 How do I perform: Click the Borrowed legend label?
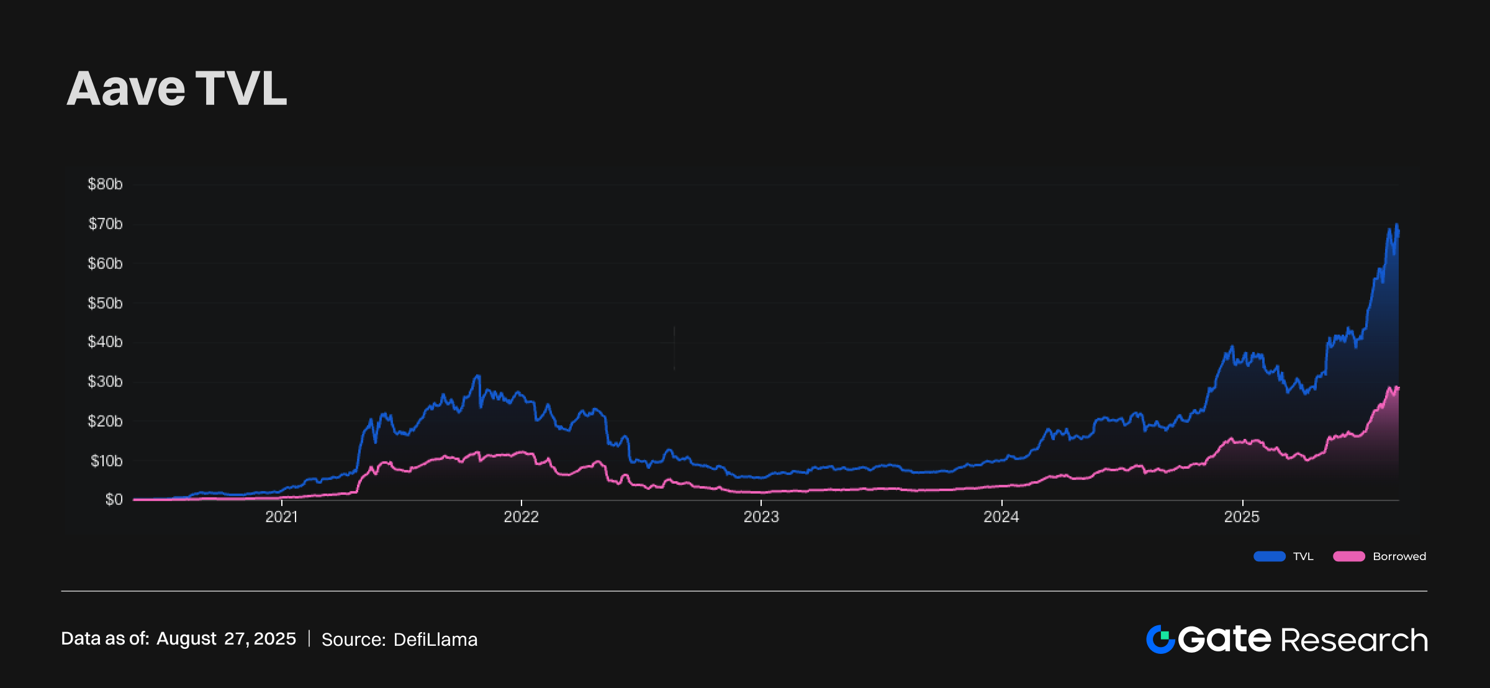(x=1399, y=556)
